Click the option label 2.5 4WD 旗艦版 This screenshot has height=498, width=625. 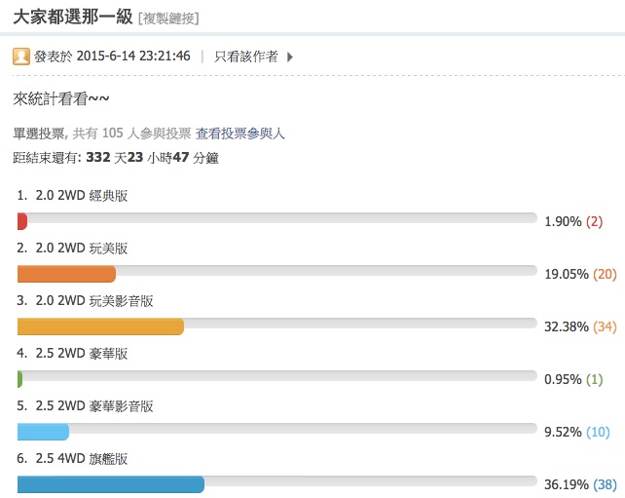click(82, 458)
